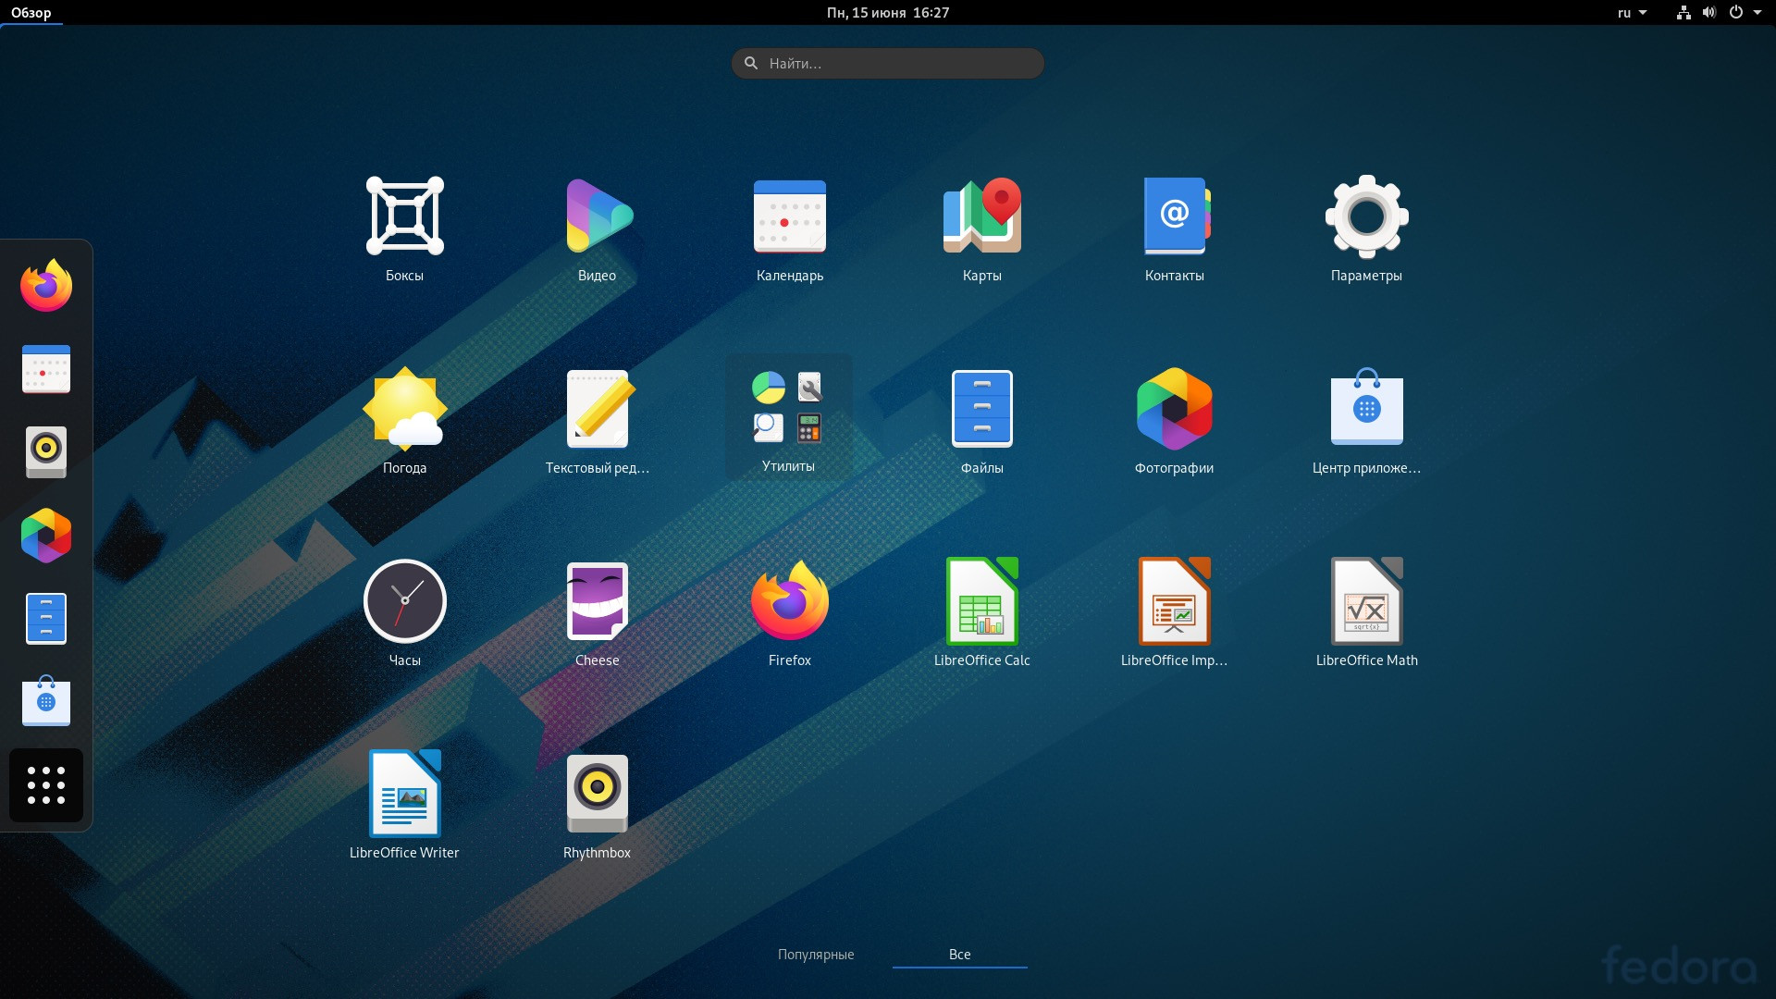The width and height of the screenshot is (1776, 999).
Task: Switch to the Популярные tab
Action: click(816, 955)
